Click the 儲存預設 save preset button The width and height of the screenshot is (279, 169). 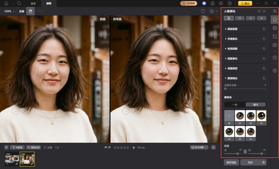(x=231, y=162)
